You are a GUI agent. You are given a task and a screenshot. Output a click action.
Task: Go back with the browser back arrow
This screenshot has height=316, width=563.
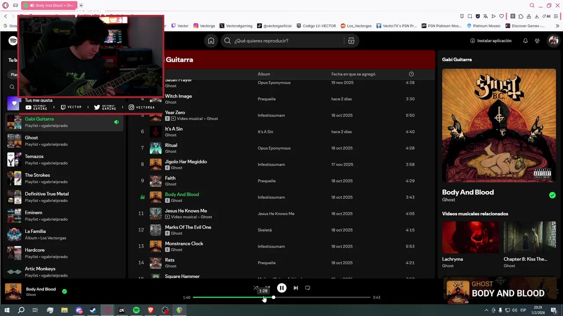(5, 16)
